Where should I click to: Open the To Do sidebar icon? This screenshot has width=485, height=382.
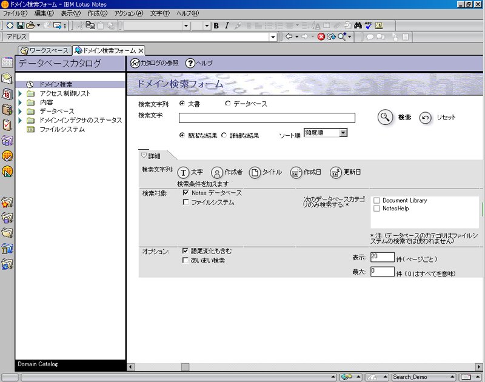[7, 125]
